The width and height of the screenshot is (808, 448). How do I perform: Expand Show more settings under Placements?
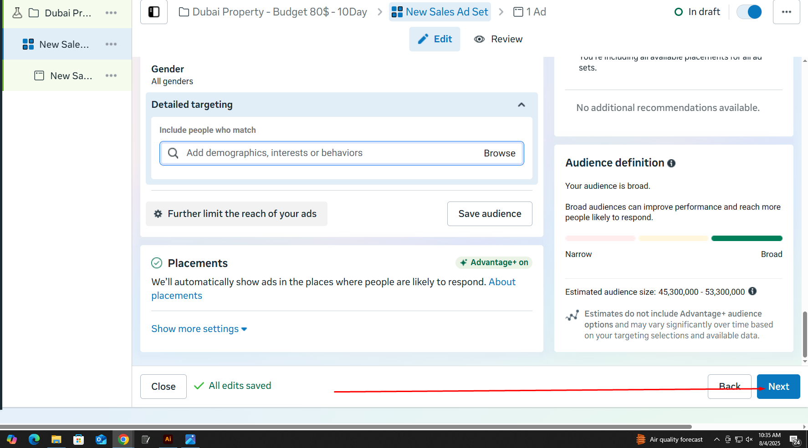click(x=199, y=329)
